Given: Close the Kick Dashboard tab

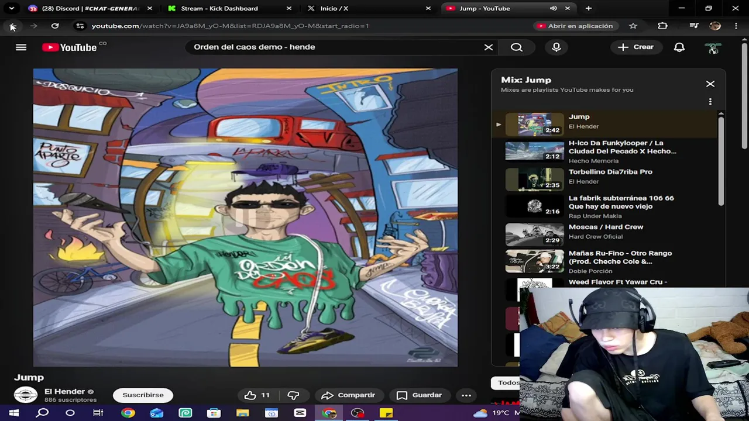Looking at the screenshot, I should 289,9.
